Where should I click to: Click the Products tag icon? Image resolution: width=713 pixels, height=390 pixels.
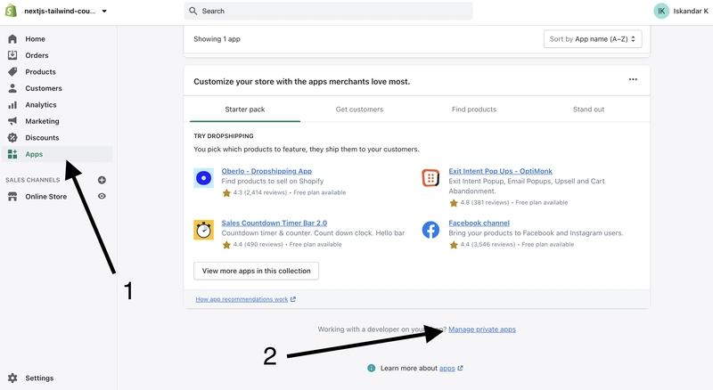tap(12, 72)
